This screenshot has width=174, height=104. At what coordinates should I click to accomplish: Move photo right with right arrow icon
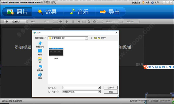click(79, 22)
